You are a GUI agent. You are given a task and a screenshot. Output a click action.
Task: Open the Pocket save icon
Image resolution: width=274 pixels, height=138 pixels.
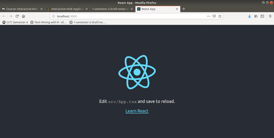214,16
